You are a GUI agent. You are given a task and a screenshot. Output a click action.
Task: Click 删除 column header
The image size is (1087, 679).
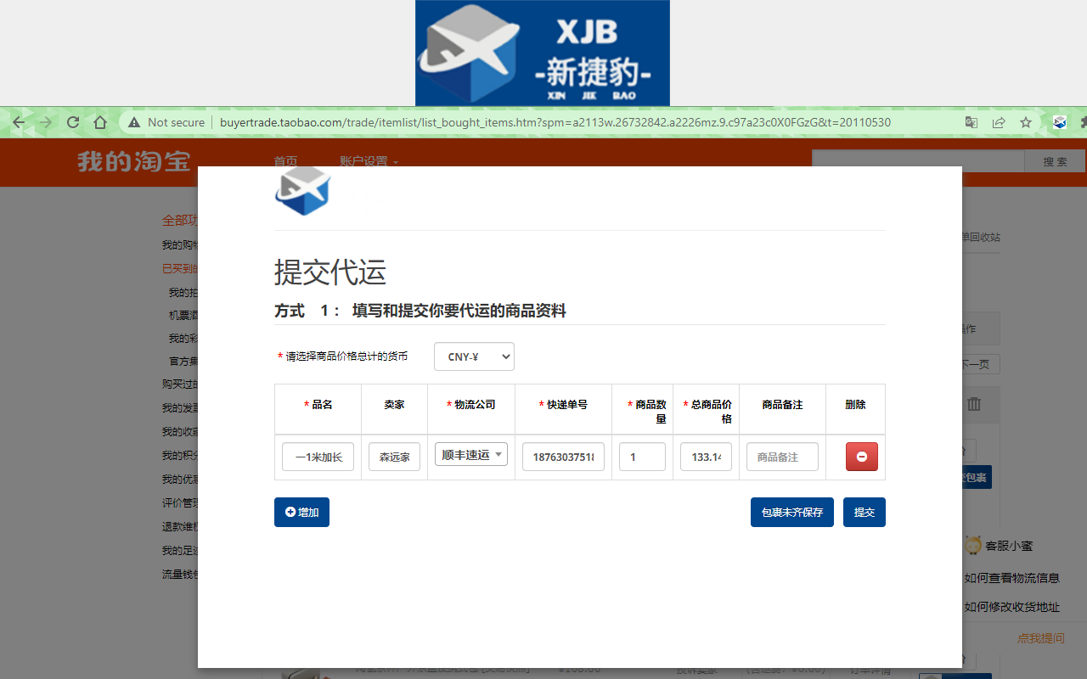(x=855, y=405)
